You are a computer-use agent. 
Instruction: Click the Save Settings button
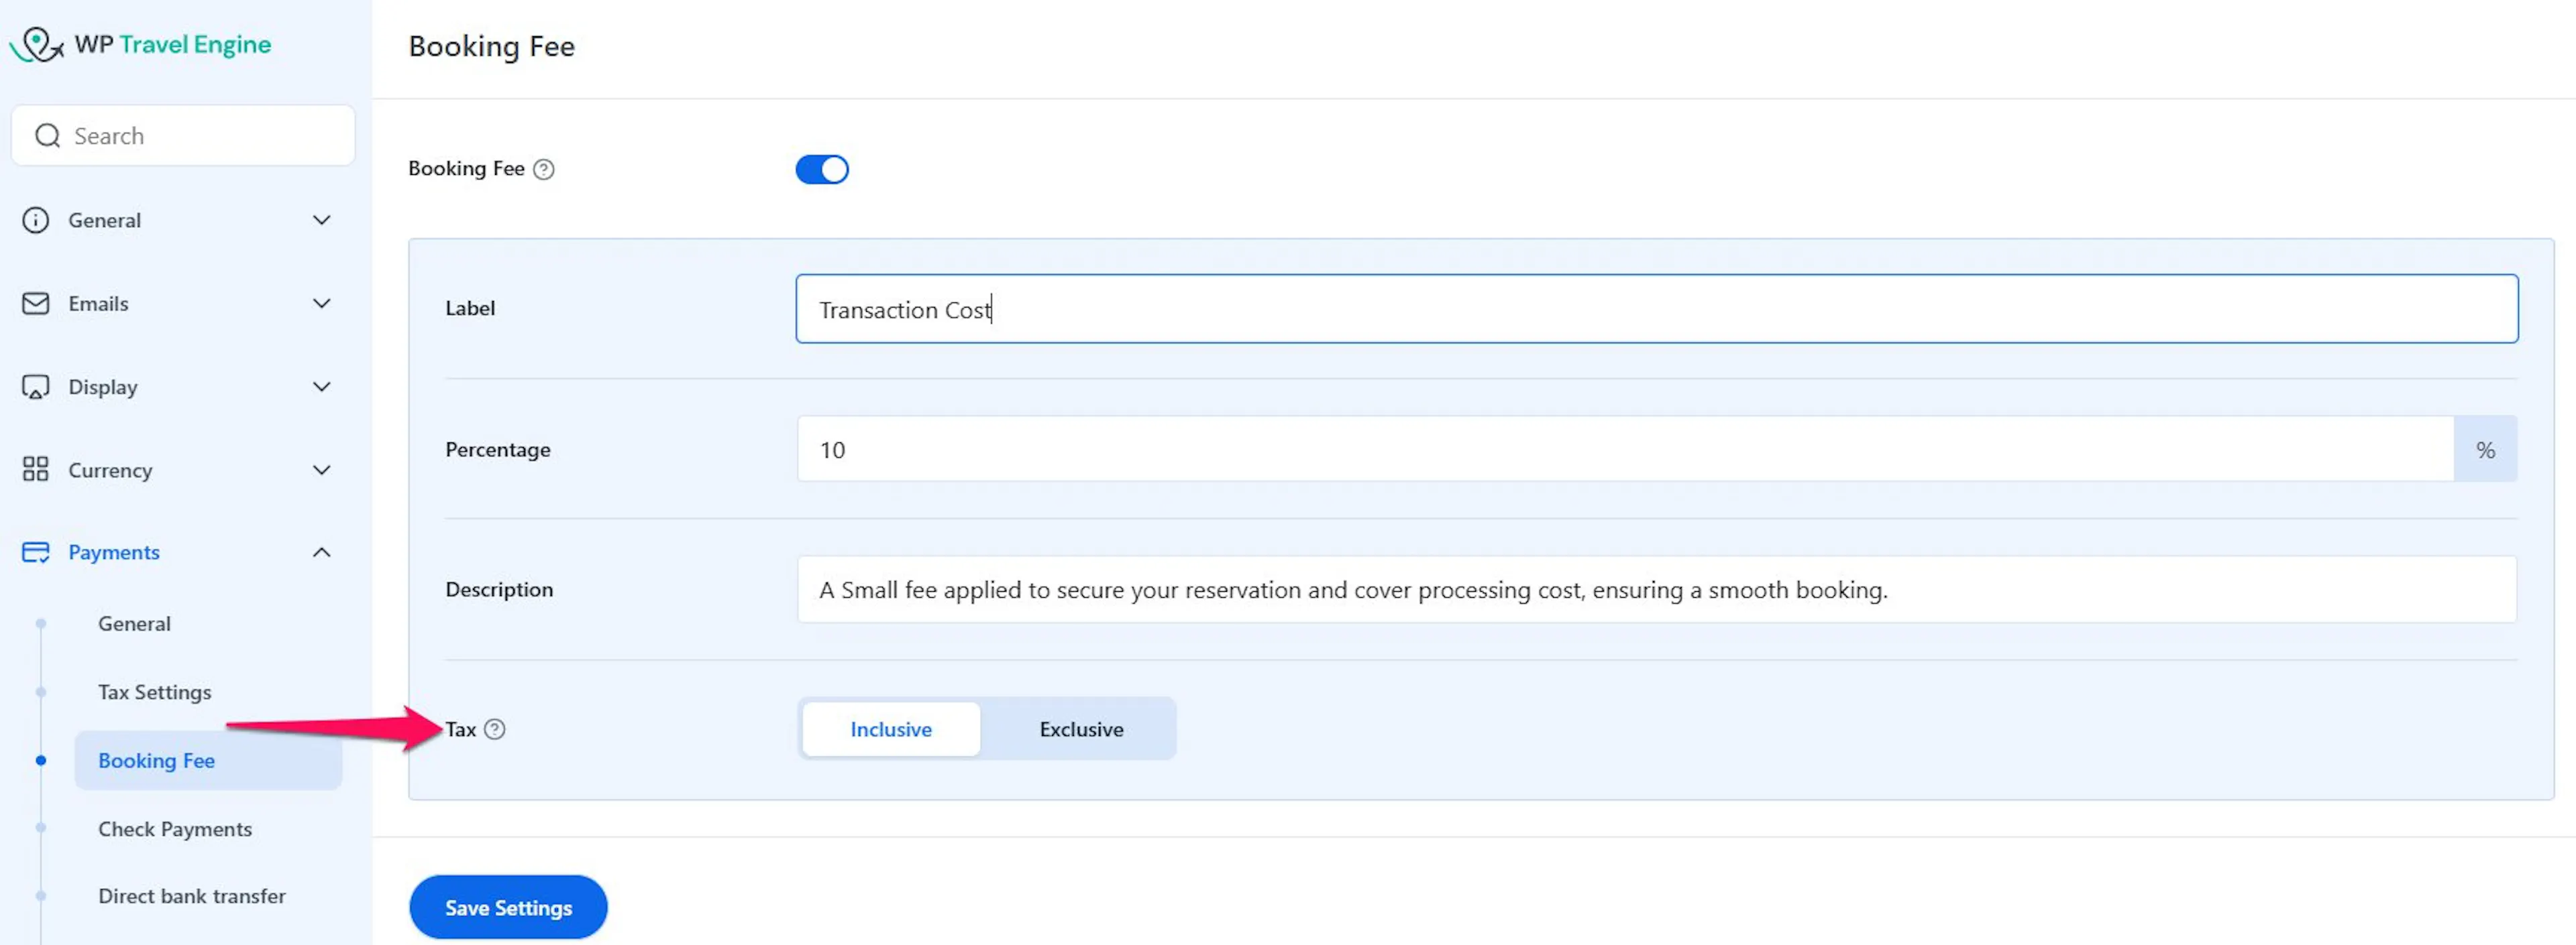click(x=508, y=907)
